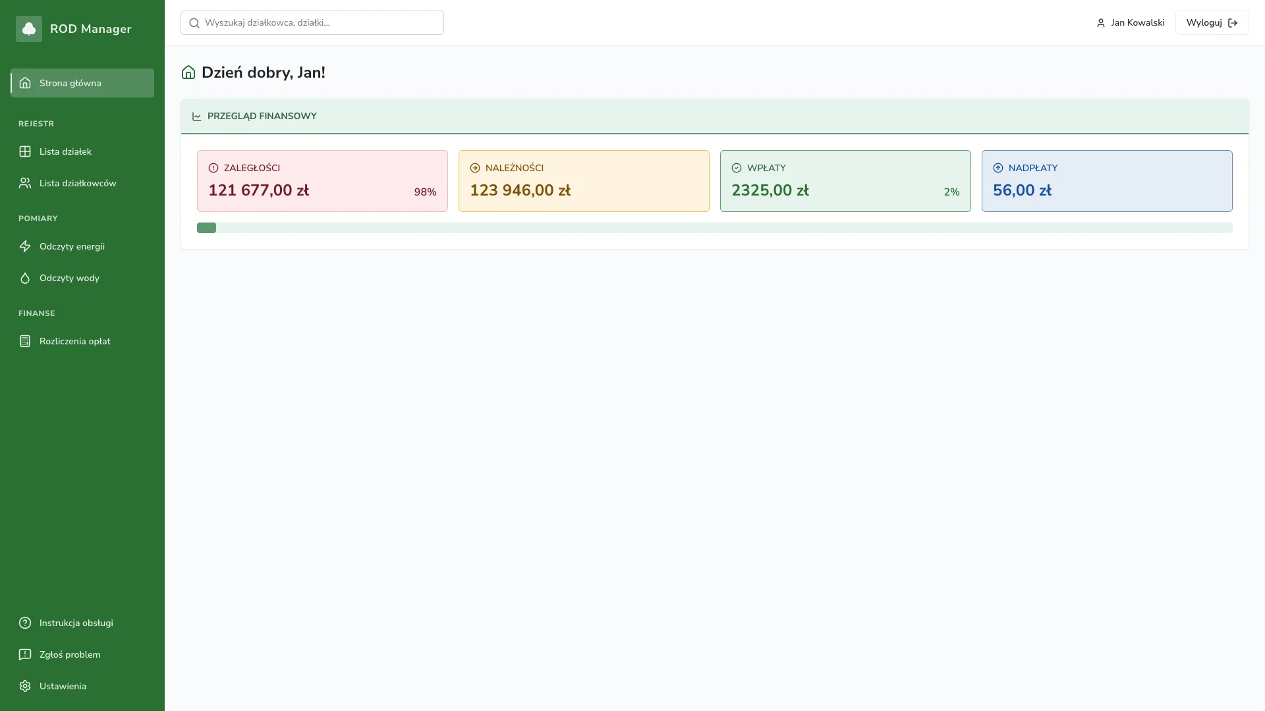
Task: Select the Należności amount card
Action: coord(584,181)
